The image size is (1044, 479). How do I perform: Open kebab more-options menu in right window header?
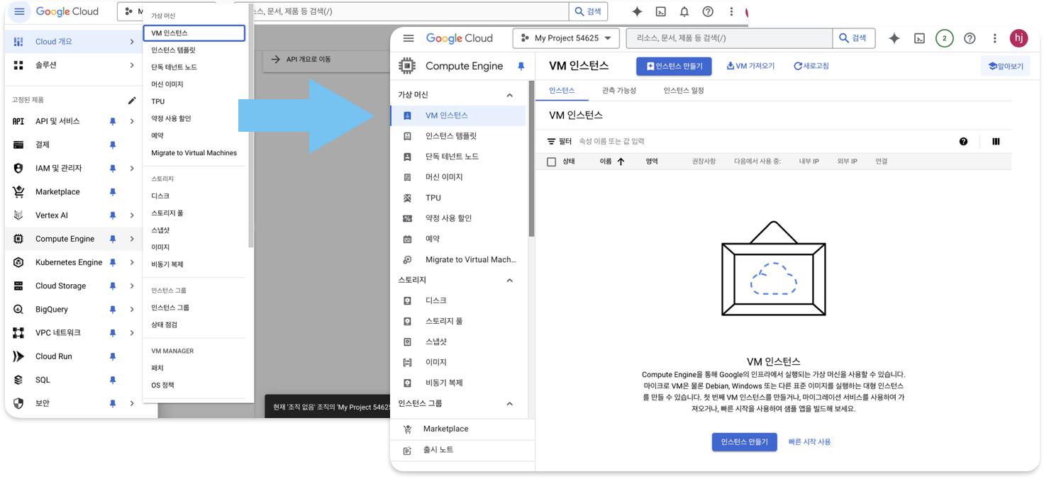(x=994, y=38)
